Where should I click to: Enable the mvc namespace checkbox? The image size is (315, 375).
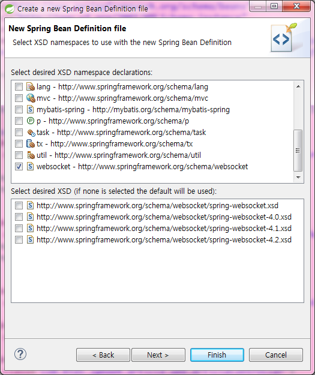click(19, 98)
